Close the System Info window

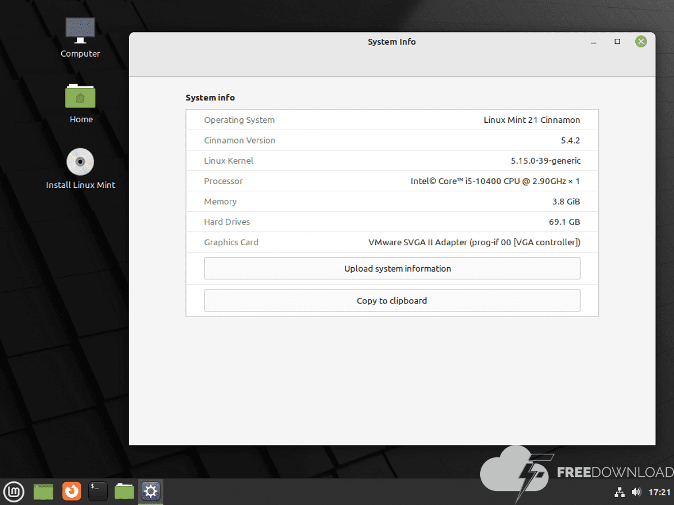coord(641,42)
